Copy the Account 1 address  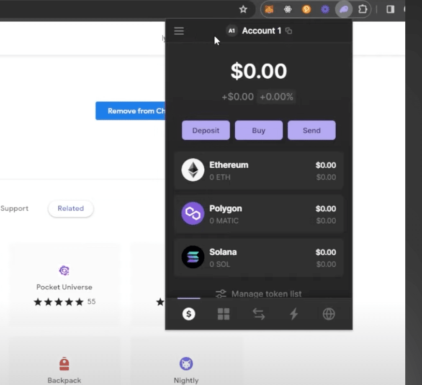288,31
